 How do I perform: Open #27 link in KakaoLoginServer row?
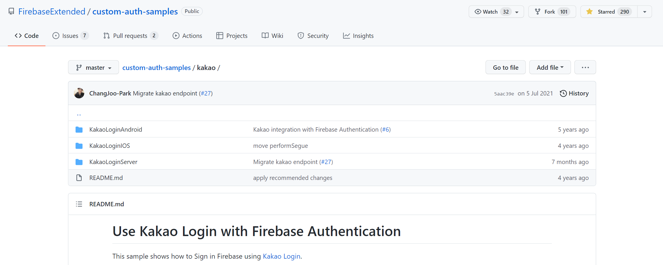(x=327, y=162)
